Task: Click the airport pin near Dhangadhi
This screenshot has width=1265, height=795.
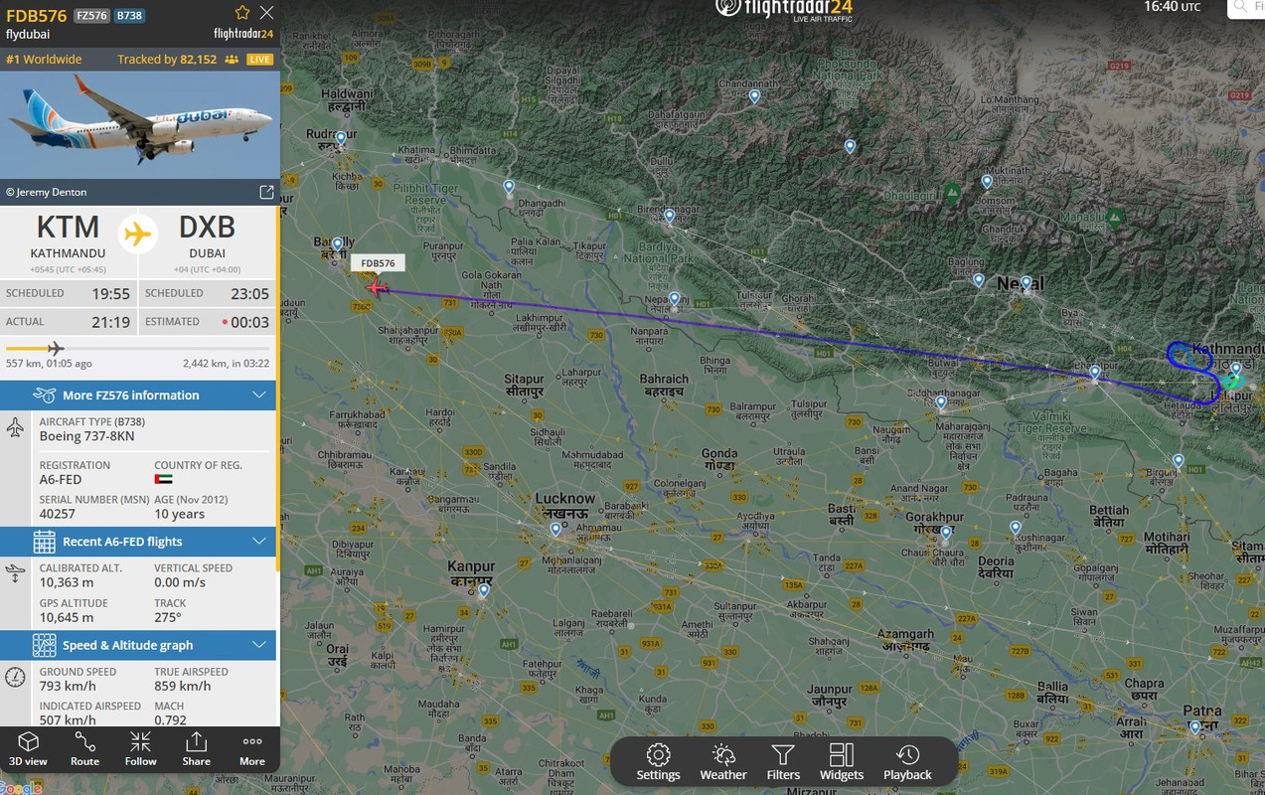Action: click(509, 187)
